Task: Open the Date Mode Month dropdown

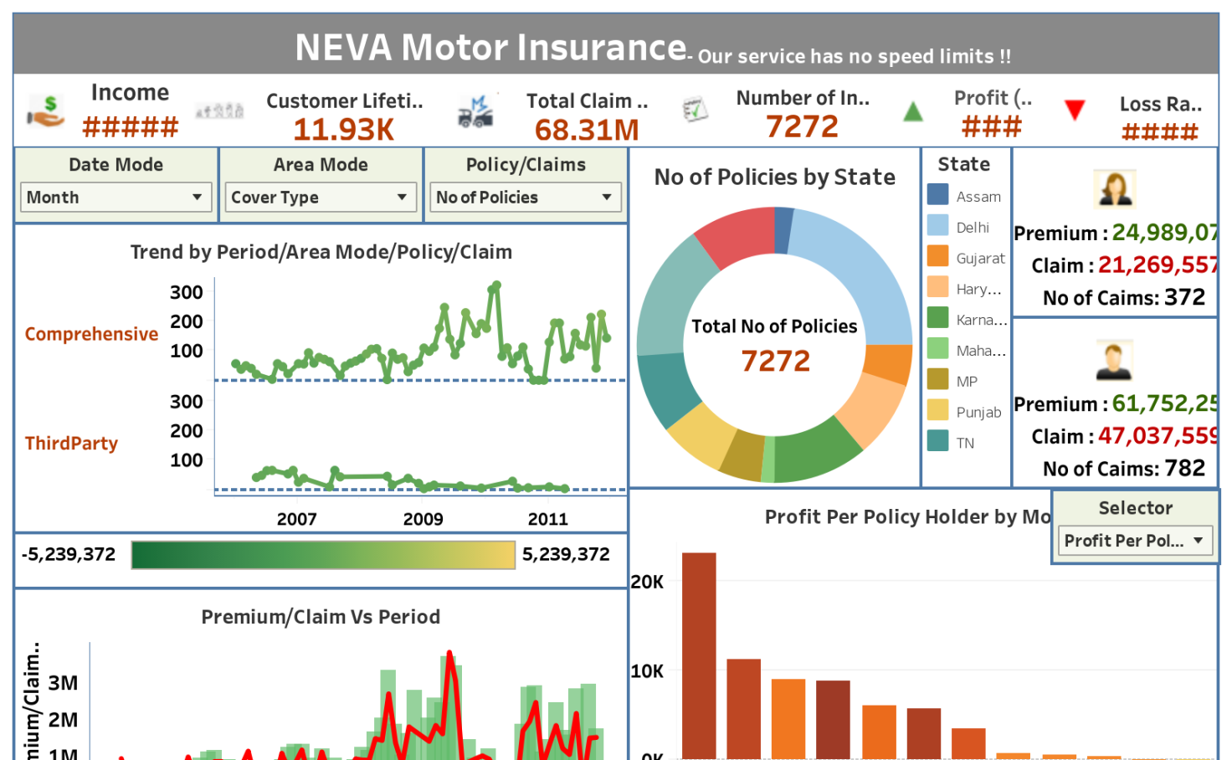Action: 116,198
